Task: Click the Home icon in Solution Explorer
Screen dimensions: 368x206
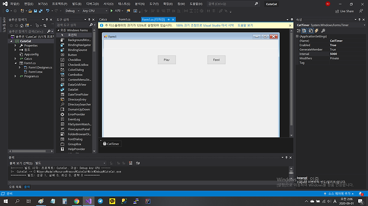Action: tap(22, 25)
